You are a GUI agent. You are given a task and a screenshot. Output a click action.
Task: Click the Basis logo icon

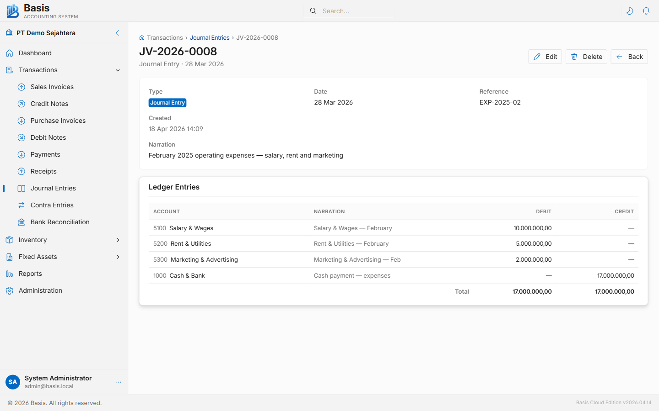tap(13, 11)
